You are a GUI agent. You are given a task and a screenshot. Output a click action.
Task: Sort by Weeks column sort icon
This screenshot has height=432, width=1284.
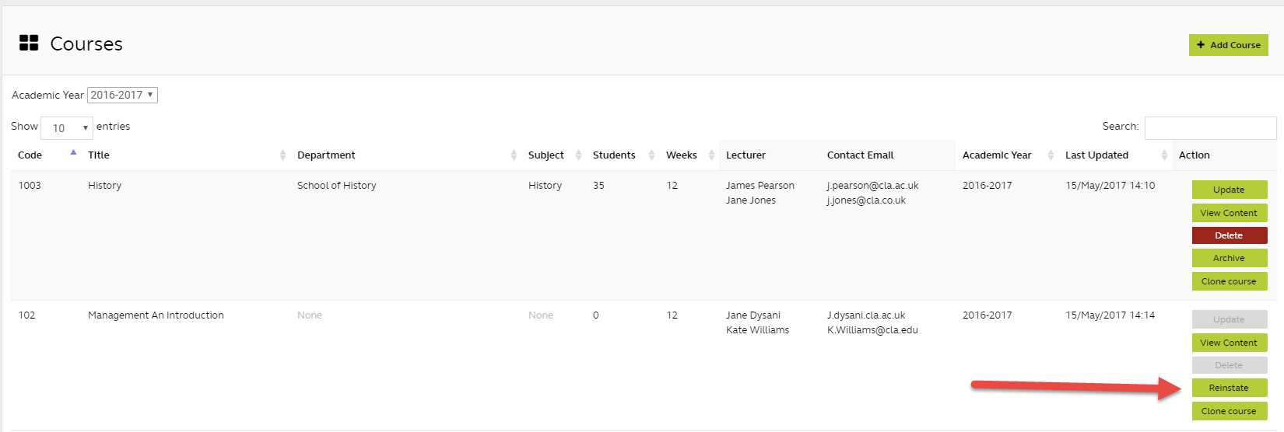point(711,155)
